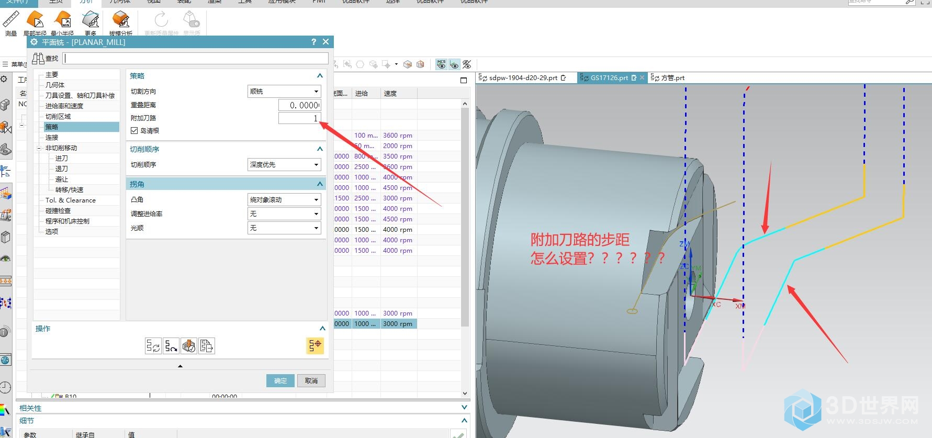This screenshot has height=438, width=932.
Task: Click the 重叠距离 value field
Action: (x=299, y=105)
